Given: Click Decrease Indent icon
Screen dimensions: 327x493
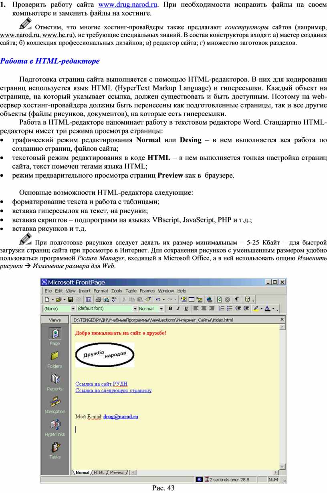Looking at the screenshot, I should click(237, 309).
